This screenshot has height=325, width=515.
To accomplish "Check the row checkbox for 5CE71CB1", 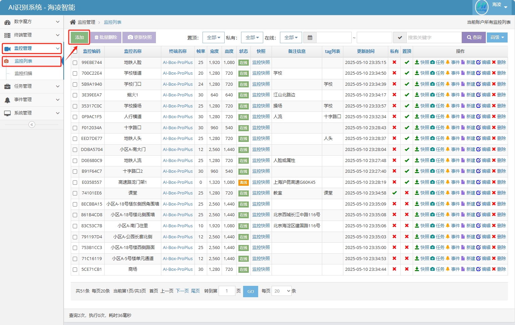I will coord(75,269).
